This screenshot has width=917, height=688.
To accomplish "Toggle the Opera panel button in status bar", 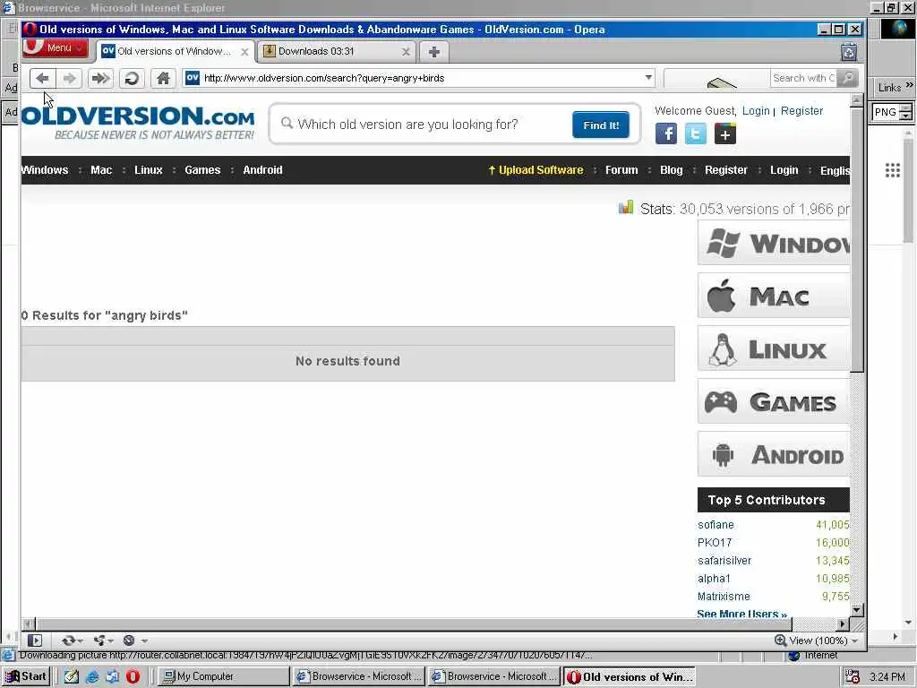I will coord(35,641).
